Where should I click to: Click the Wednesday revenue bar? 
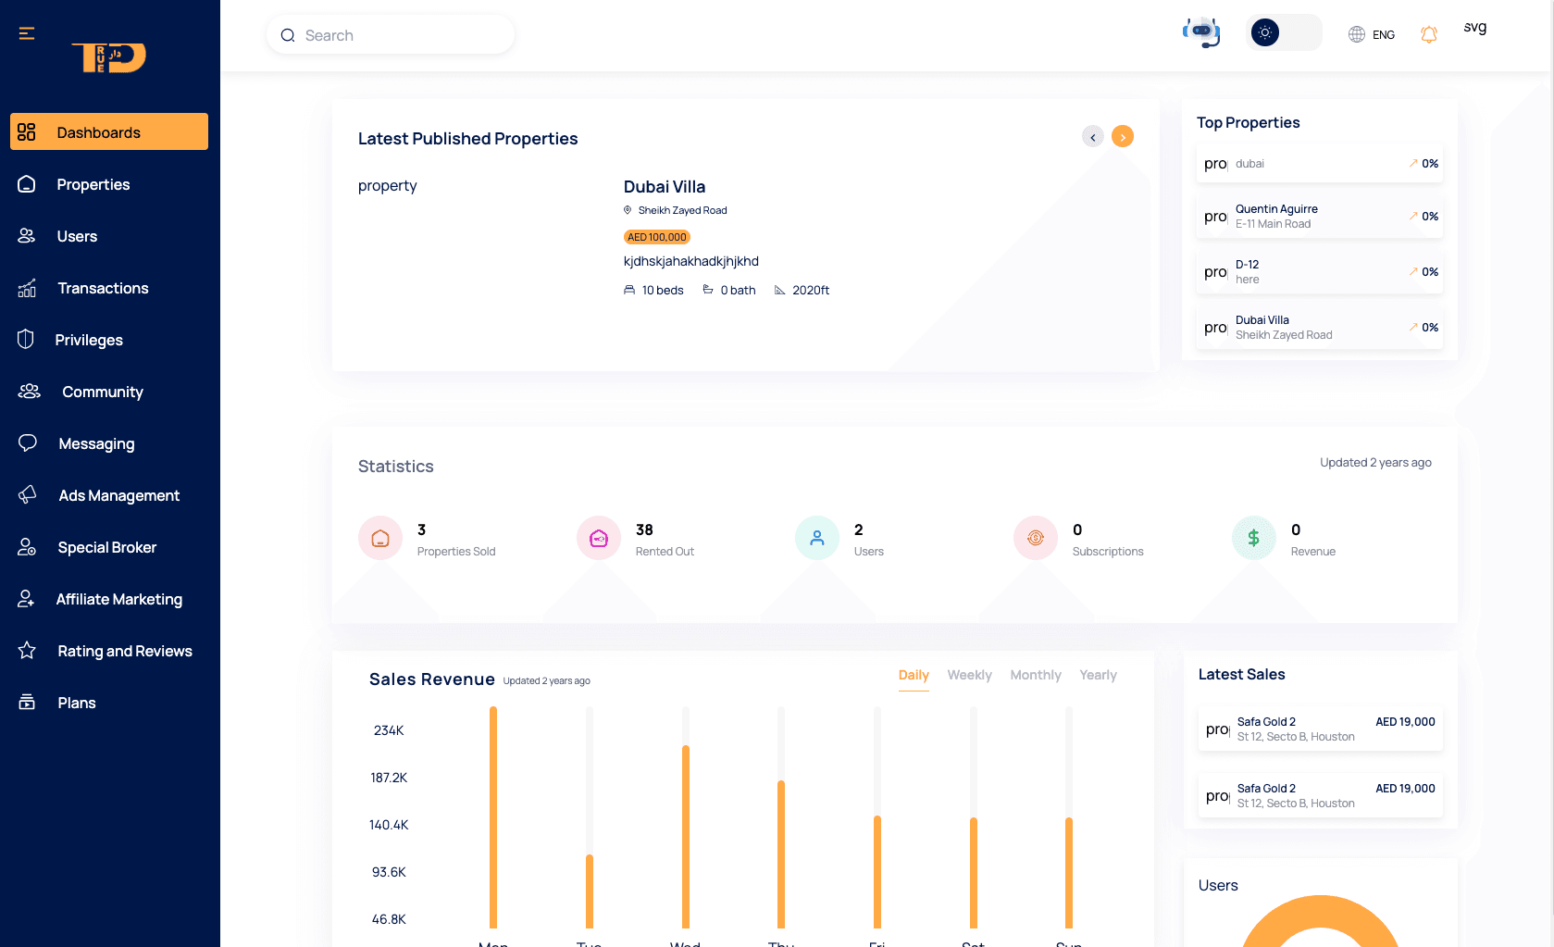(x=686, y=836)
